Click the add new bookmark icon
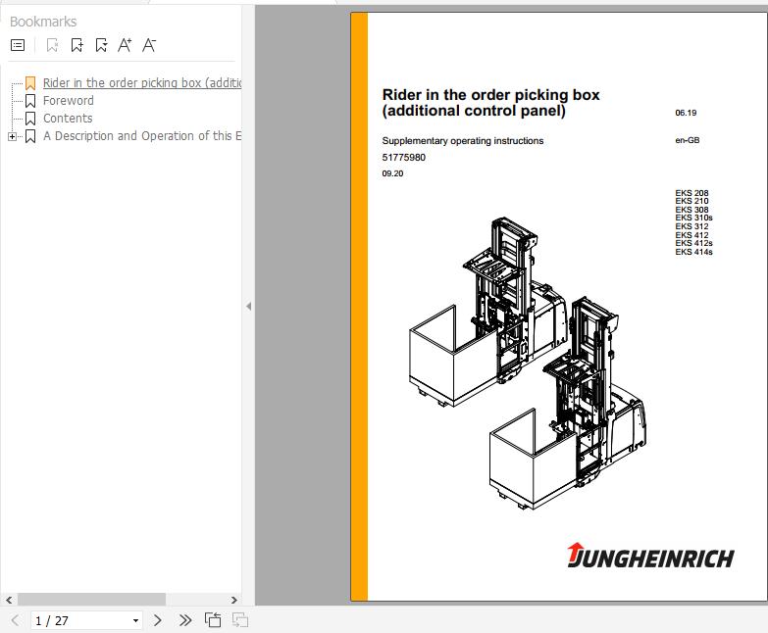The image size is (768, 633). [77, 45]
